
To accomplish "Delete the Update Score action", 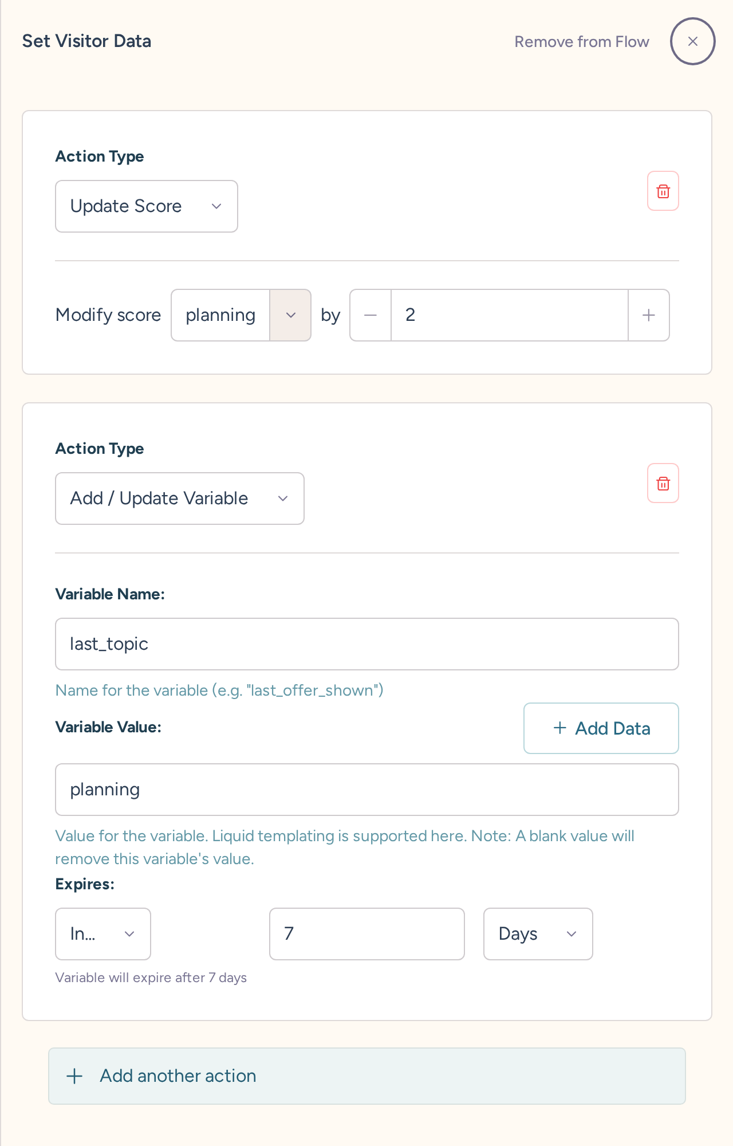I will coord(663,191).
